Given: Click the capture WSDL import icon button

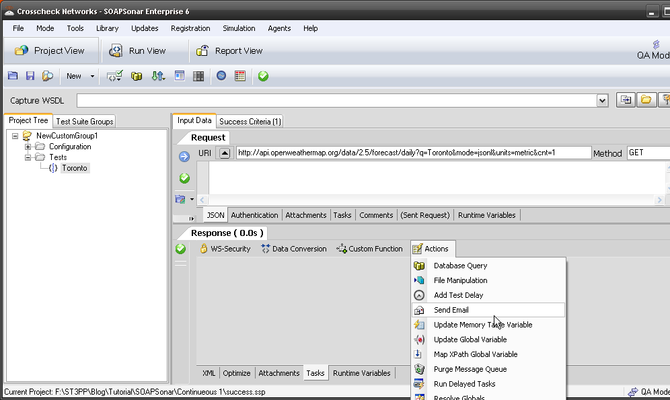Looking at the screenshot, I should (626, 100).
